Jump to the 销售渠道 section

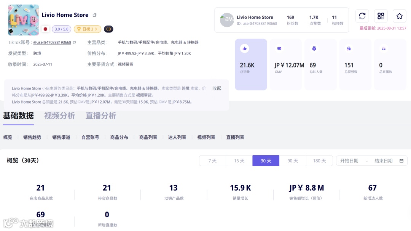point(61,137)
